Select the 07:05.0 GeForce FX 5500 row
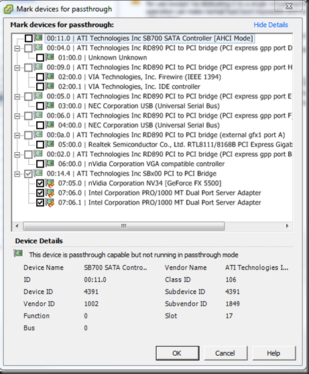The image size is (309, 374). (139, 183)
